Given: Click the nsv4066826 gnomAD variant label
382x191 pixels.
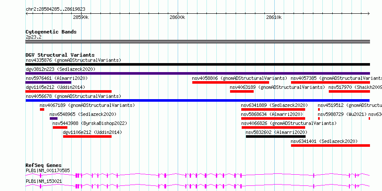Looking at the screenshot, I should [289, 123].
